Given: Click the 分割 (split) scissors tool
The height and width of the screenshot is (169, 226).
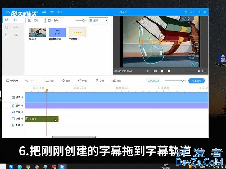Looking at the screenshot, I should click(x=50, y=81).
